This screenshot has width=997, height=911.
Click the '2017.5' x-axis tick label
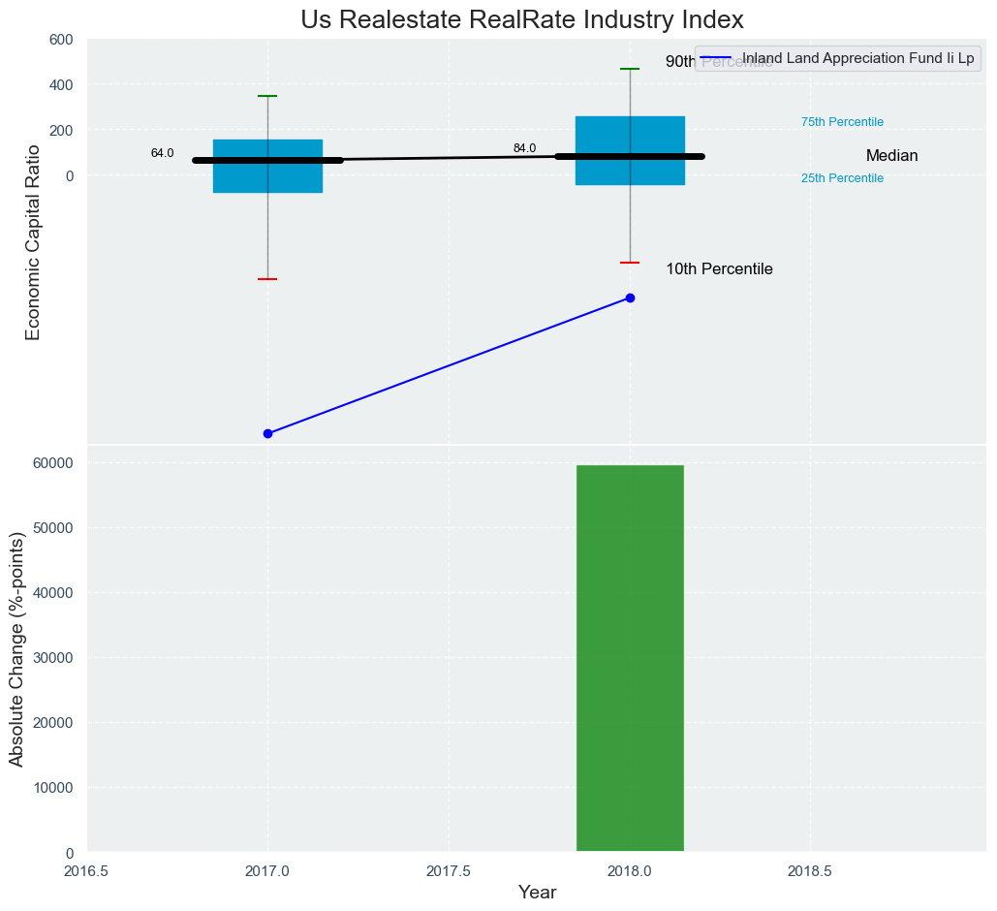tap(449, 870)
